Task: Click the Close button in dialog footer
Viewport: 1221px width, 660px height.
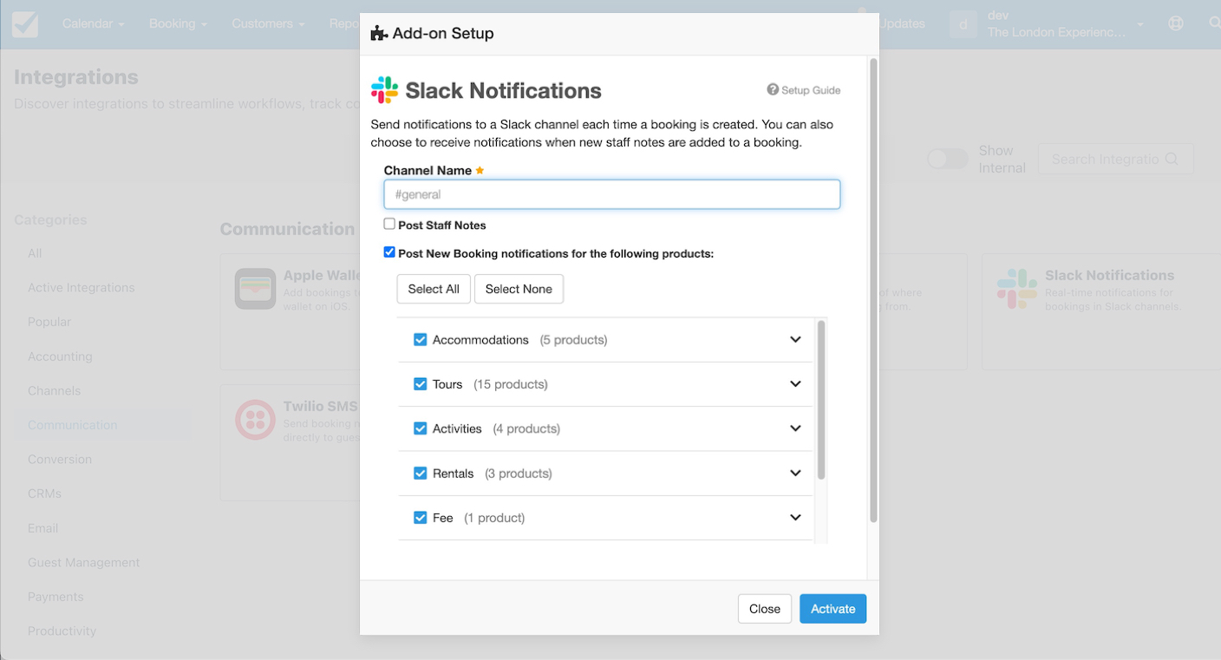Action: tap(765, 609)
